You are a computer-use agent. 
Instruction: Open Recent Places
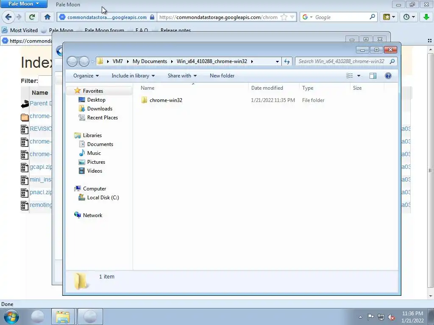(x=103, y=118)
